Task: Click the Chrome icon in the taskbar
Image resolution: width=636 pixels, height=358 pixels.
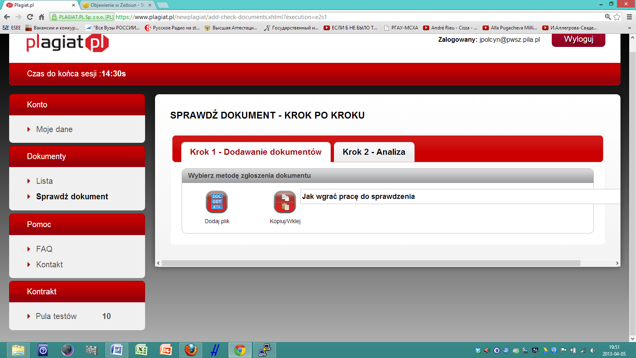Action: (x=240, y=350)
